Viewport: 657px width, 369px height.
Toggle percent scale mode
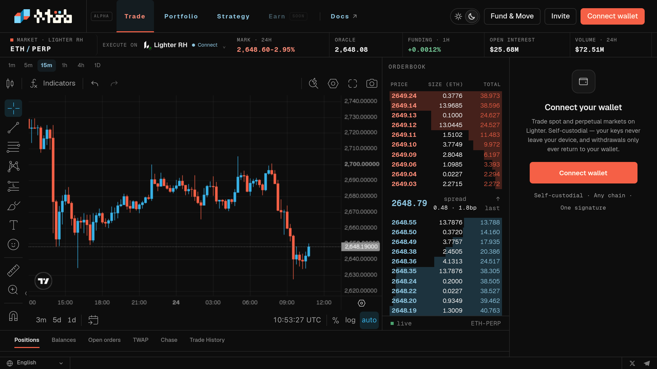(335, 320)
